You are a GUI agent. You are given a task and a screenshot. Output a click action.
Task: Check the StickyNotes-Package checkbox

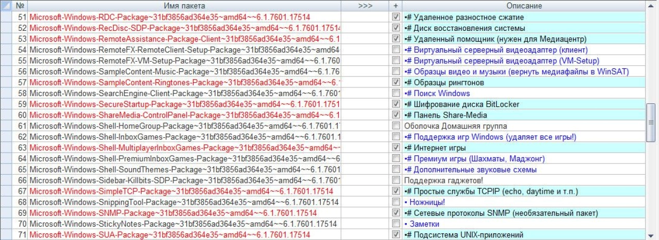coord(395,224)
